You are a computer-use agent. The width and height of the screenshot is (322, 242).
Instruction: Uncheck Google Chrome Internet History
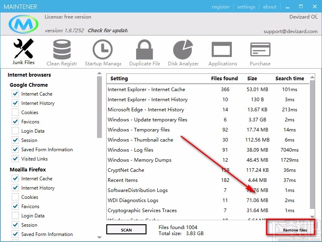[x=15, y=103]
